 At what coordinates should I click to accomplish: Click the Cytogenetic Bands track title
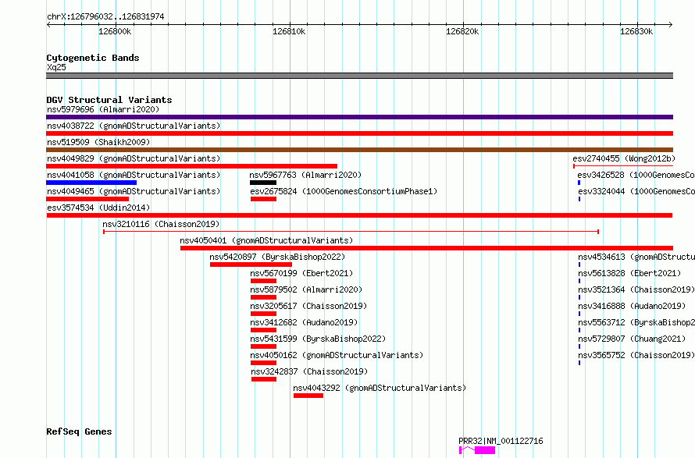93,58
